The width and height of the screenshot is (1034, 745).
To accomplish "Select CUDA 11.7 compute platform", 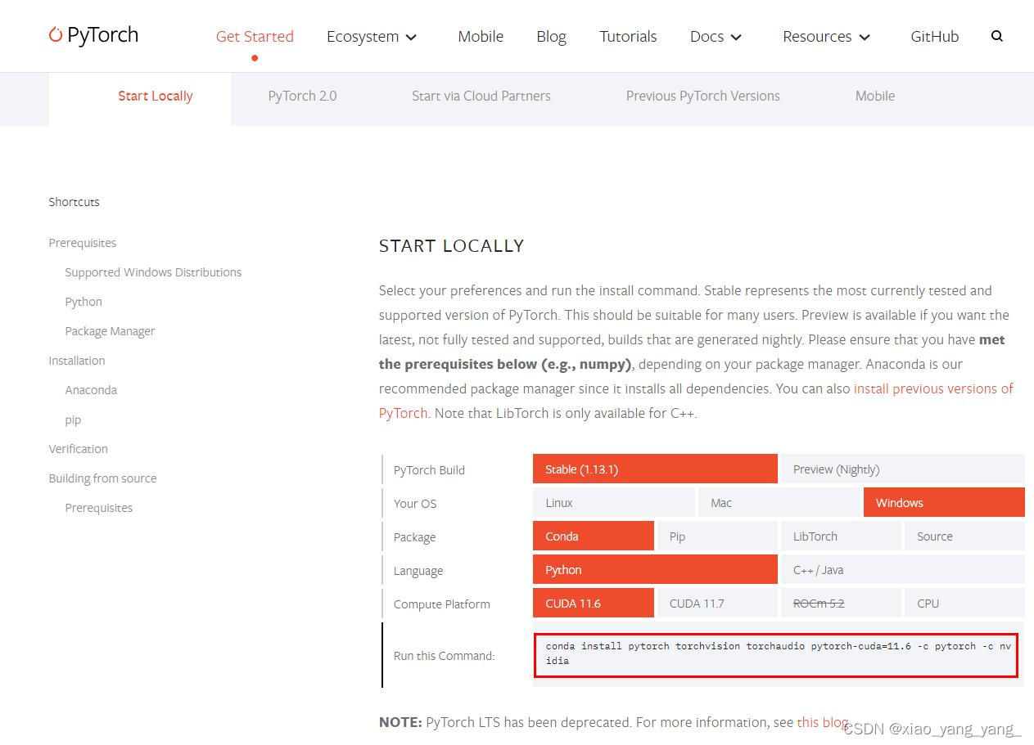I will click(717, 604).
